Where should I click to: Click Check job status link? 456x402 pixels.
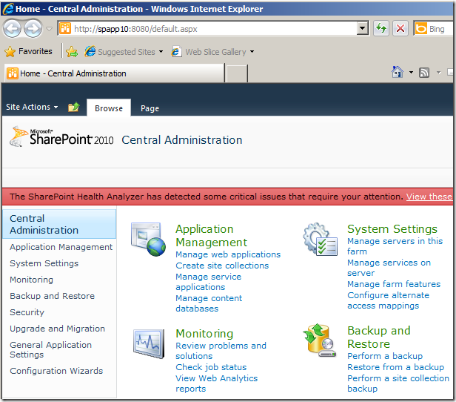[x=211, y=367]
